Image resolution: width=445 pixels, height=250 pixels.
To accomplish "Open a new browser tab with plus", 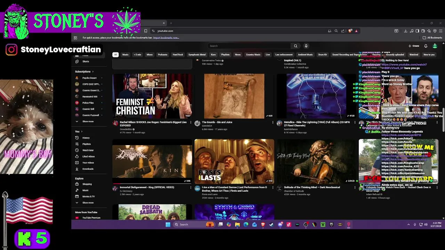I will coord(171,23).
